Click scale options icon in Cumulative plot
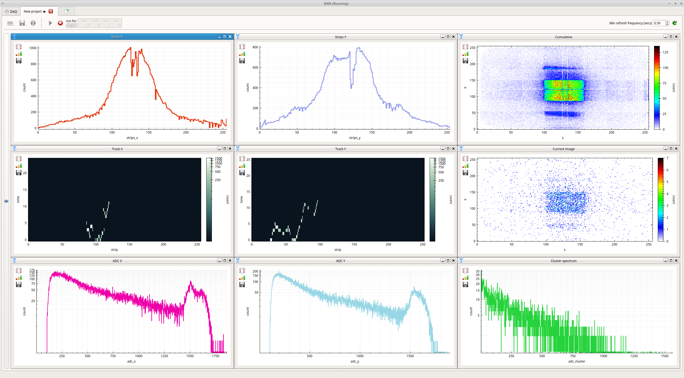Image resolution: width=684 pixels, height=378 pixels. 465,54
